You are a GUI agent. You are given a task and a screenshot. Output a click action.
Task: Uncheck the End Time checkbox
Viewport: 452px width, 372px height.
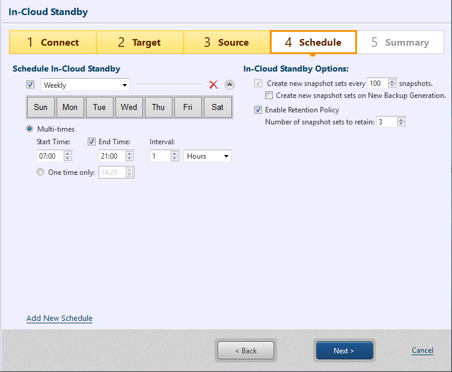tap(91, 142)
